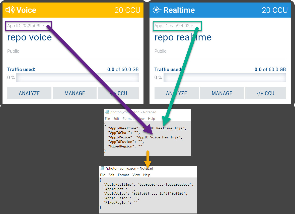This screenshot has width=295, height=214.
Task: Click the Voice speaker icon
Action: tap(10, 10)
